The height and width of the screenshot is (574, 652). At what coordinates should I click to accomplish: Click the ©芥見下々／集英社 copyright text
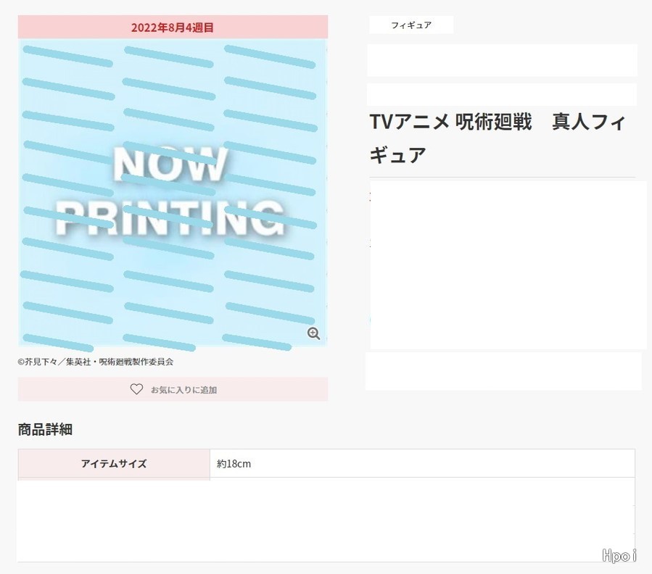96,362
